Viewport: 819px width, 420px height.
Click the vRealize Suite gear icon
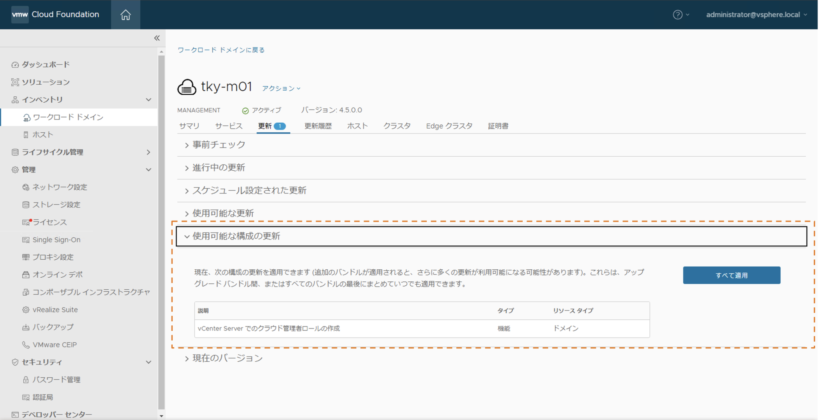pos(26,310)
